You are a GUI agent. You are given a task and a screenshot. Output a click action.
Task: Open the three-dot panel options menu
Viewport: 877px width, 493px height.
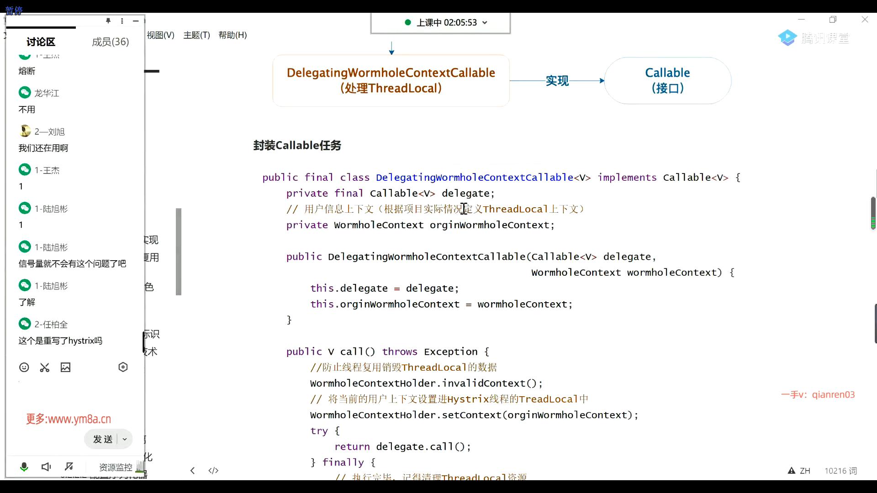click(x=122, y=21)
